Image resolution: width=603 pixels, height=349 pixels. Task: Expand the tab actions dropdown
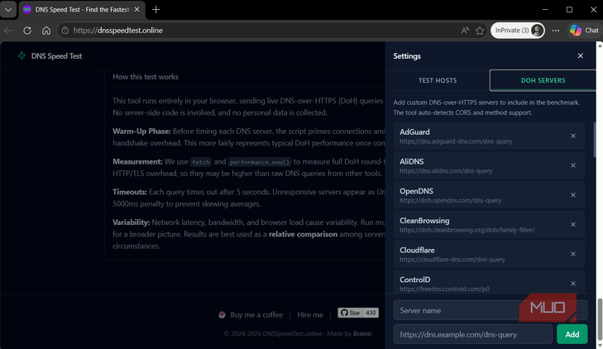pos(8,10)
